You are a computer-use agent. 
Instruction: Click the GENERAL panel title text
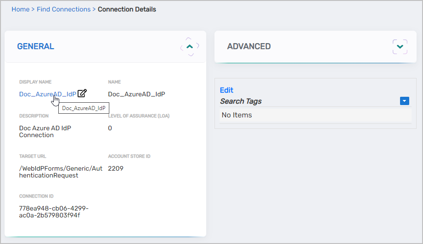35,46
